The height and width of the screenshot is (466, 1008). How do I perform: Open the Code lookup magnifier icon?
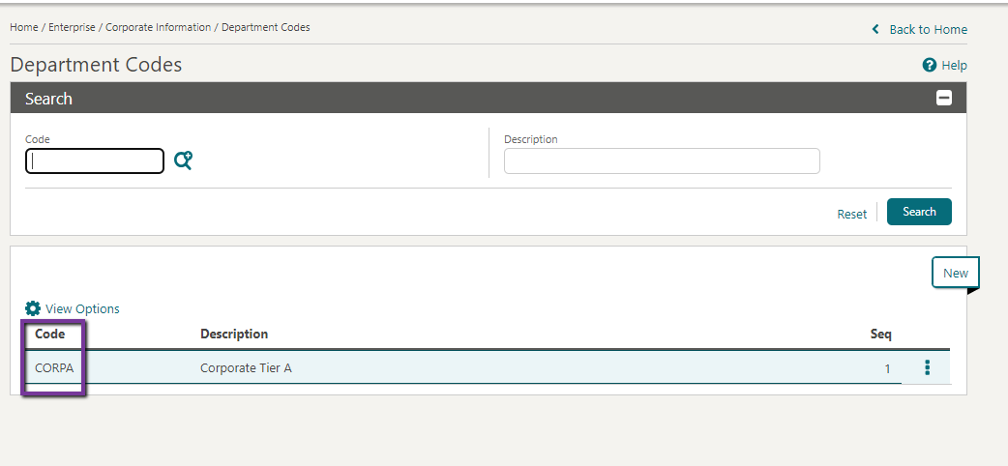click(x=183, y=160)
